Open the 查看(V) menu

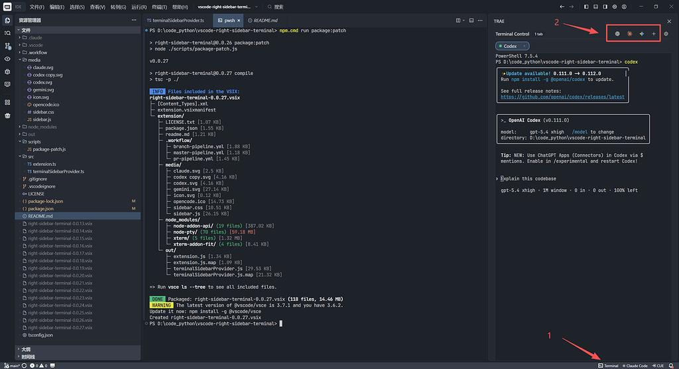(x=97, y=7)
